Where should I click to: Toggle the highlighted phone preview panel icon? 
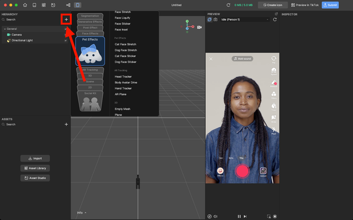78,5
